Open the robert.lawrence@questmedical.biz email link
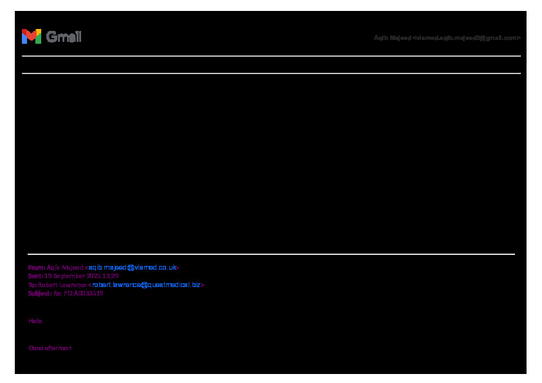The width and height of the screenshot is (542, 383). (147, 285)
